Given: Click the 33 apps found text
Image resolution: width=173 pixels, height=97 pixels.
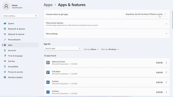Looking at the screenshot, I should click(50, 56).
